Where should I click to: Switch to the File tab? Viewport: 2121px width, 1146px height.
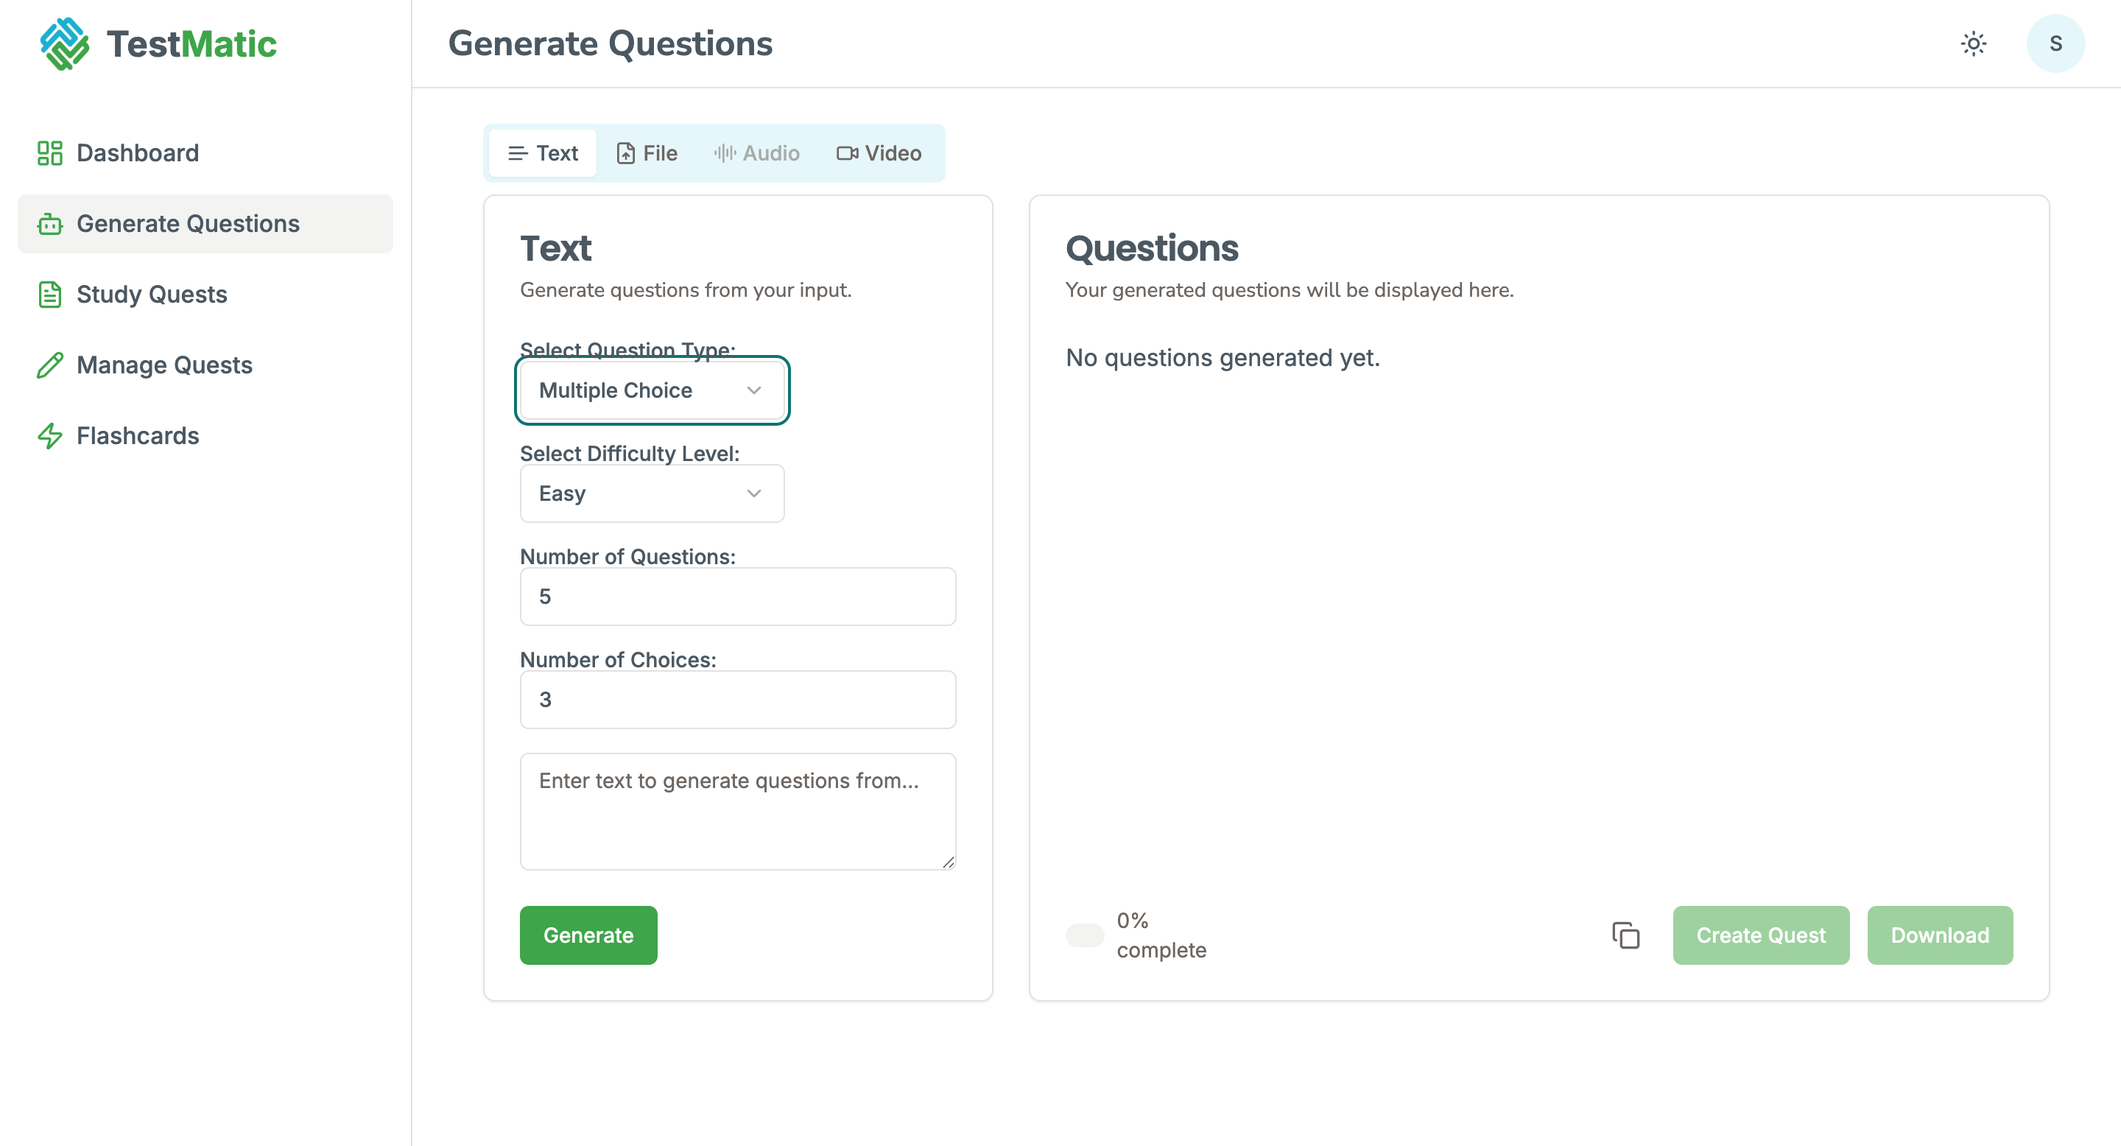click(647, 153)
